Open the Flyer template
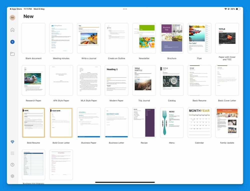 [x=199, y=38]
